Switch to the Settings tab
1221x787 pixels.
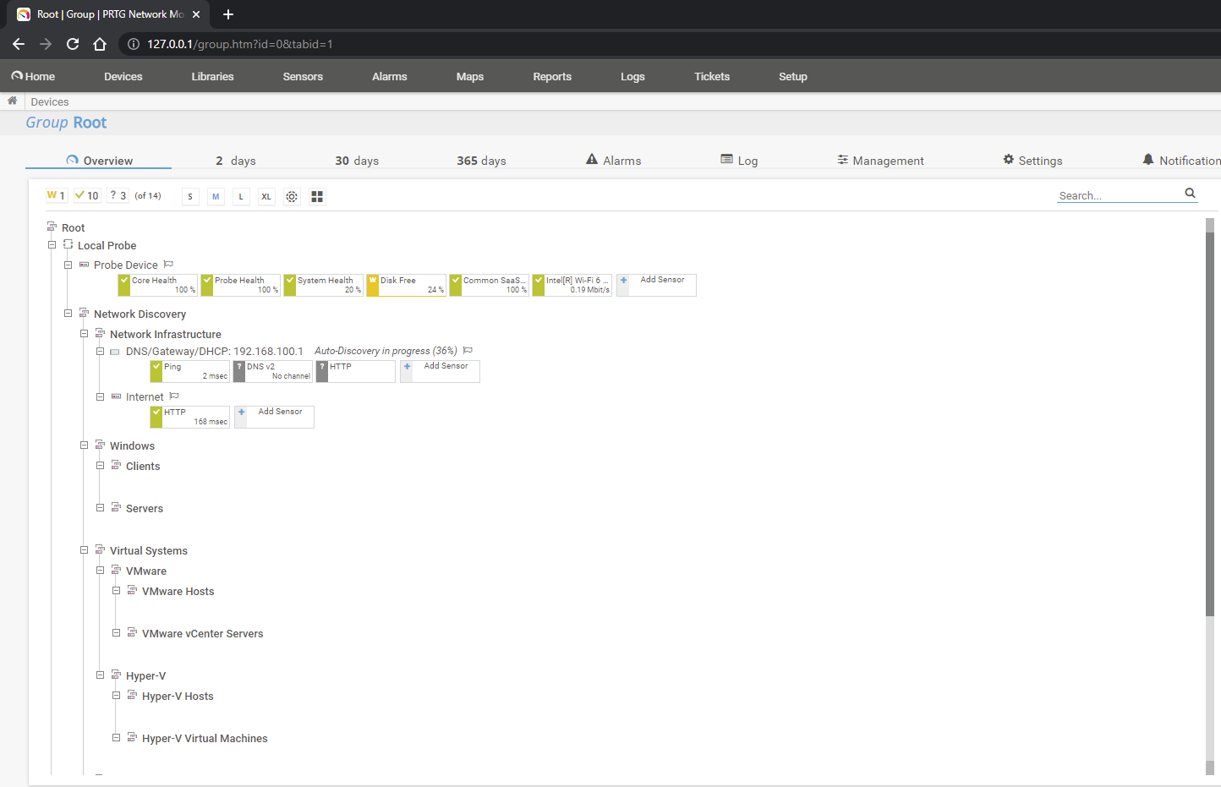[1032, 161]
